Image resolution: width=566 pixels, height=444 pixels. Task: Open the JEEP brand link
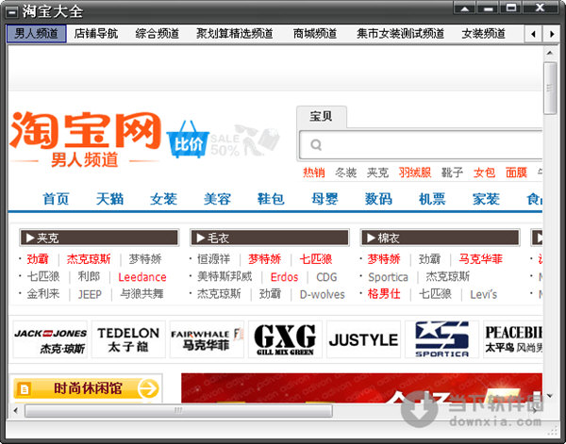(90, 295)
